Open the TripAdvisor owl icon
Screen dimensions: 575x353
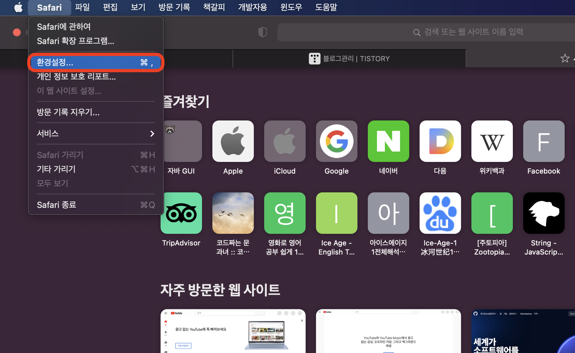(181, 213)
